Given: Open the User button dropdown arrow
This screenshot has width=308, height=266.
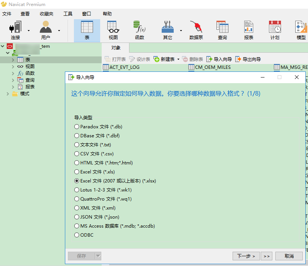Looking at the screenshot, I should (x=59, y=30).
